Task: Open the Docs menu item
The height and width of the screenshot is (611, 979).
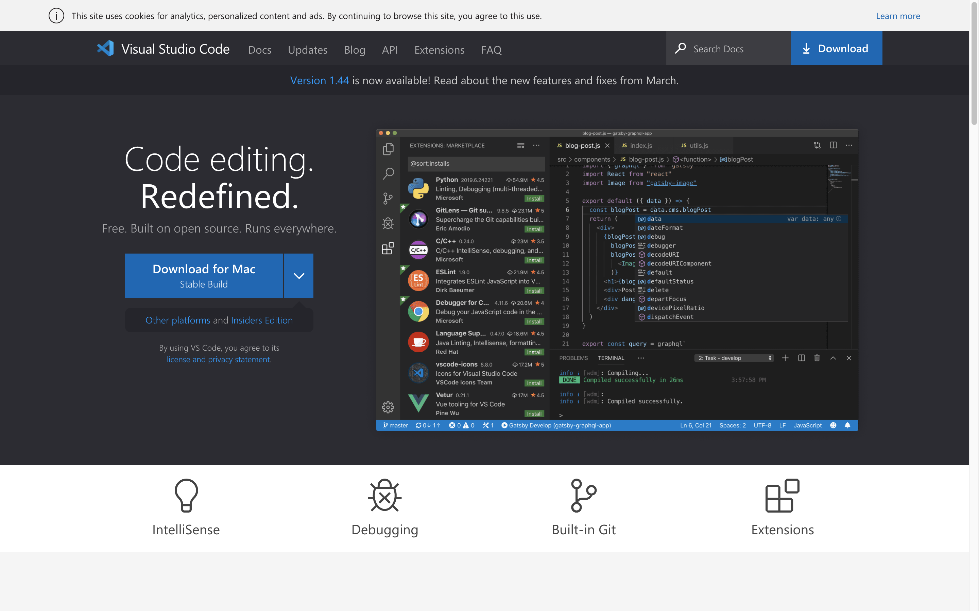Action: tap(259, 50)
